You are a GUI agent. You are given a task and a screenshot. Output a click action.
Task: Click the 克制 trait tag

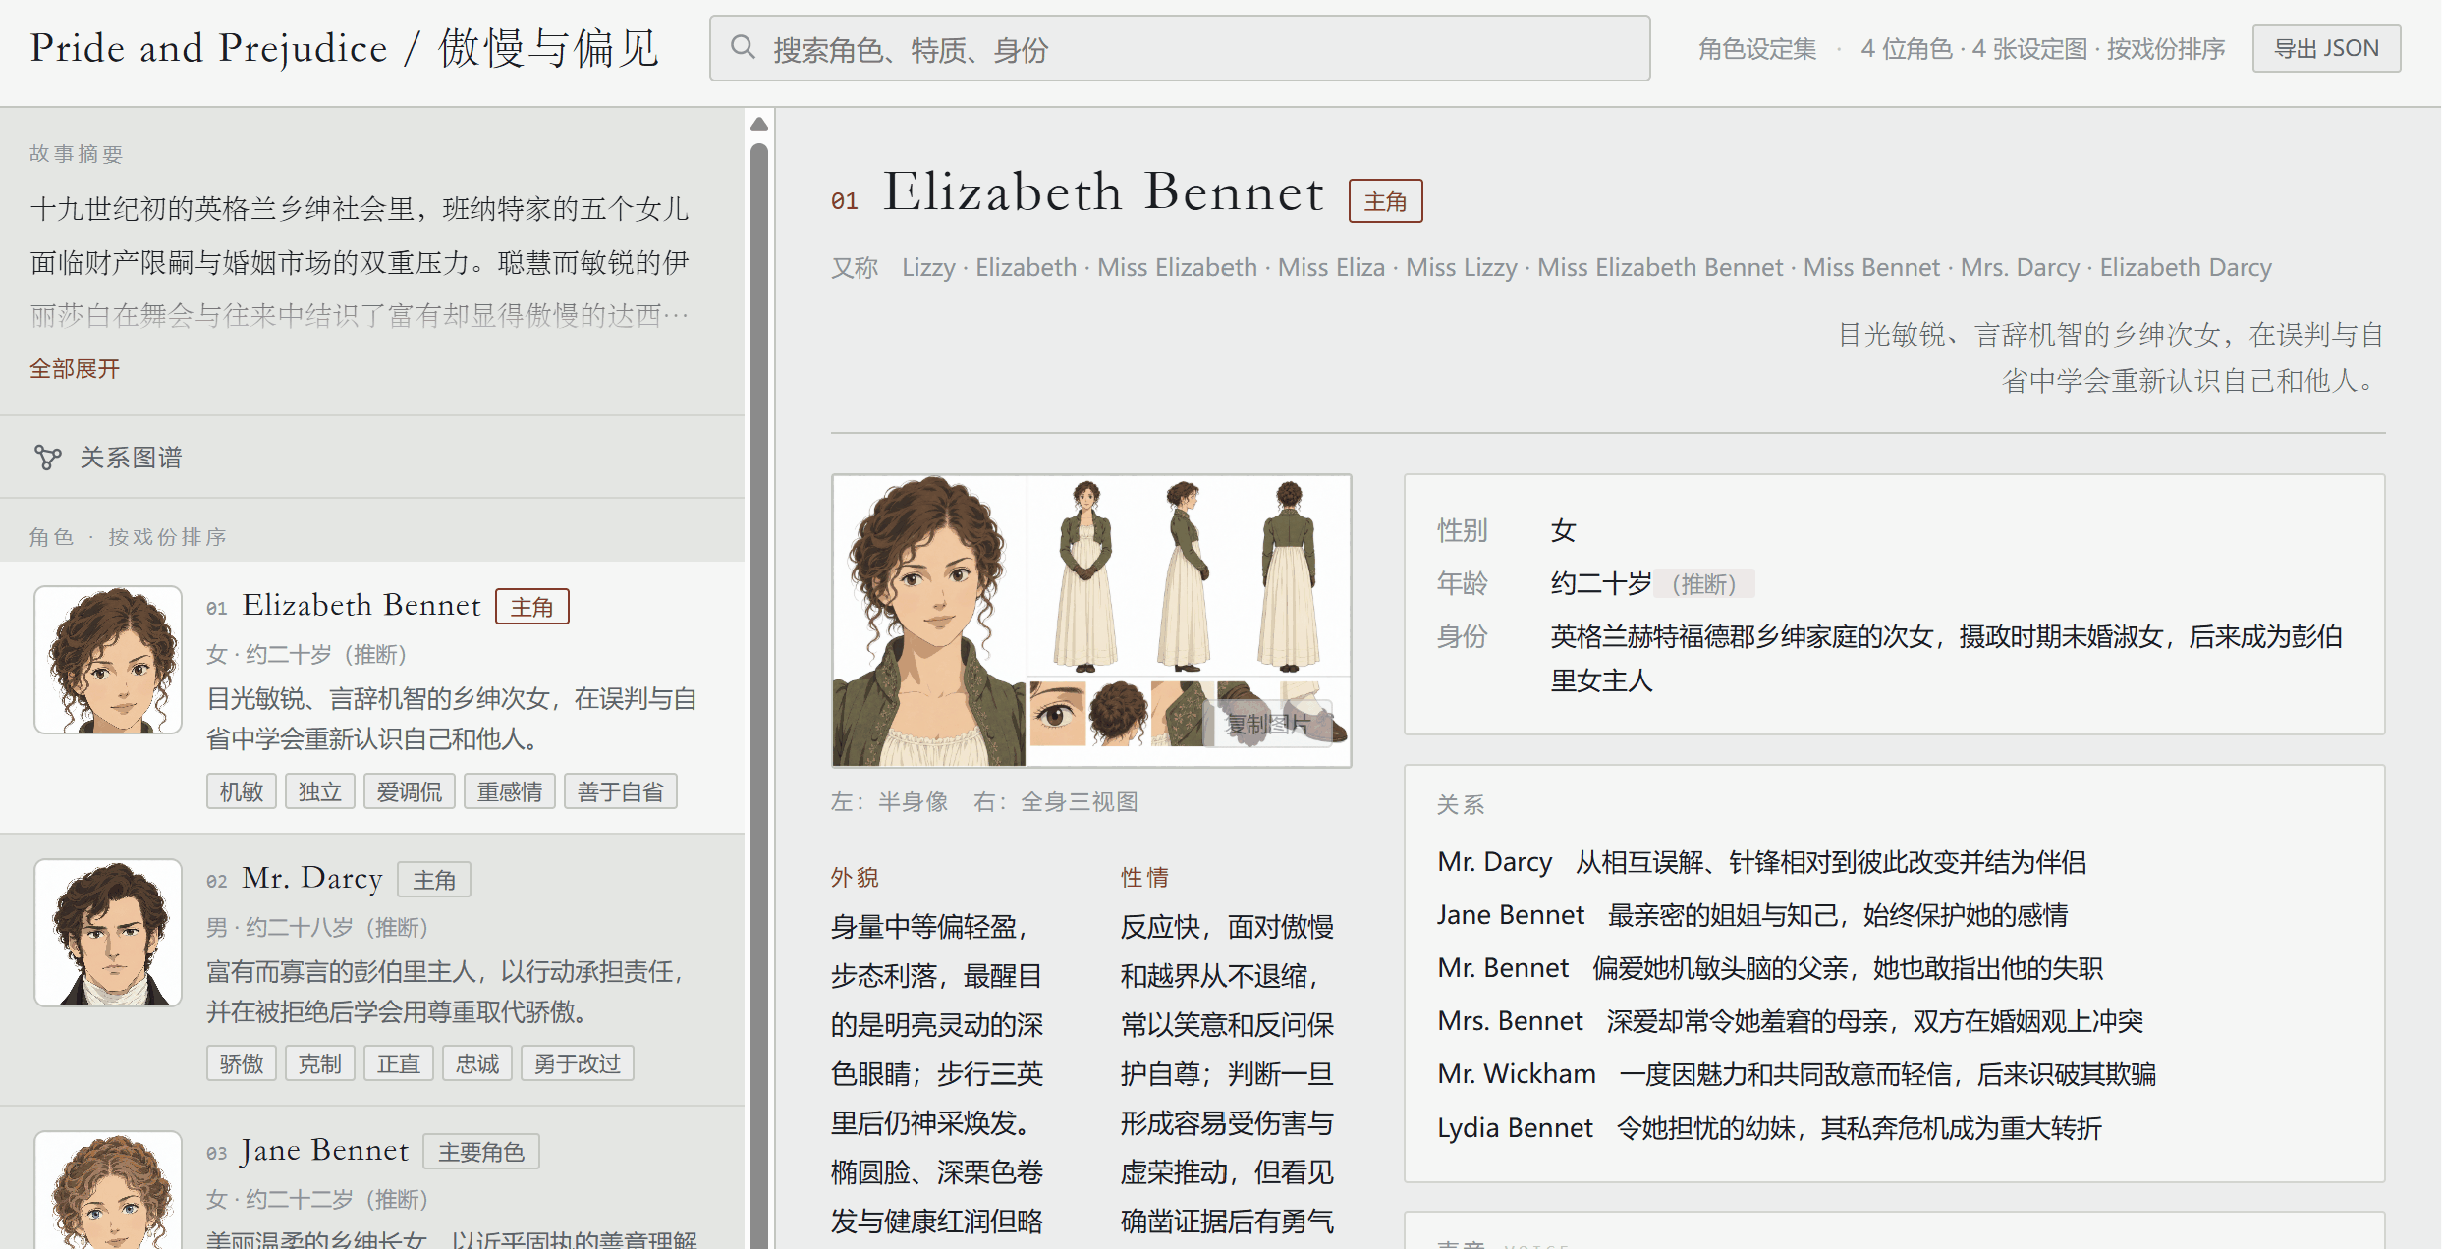tap(320, 1063)
